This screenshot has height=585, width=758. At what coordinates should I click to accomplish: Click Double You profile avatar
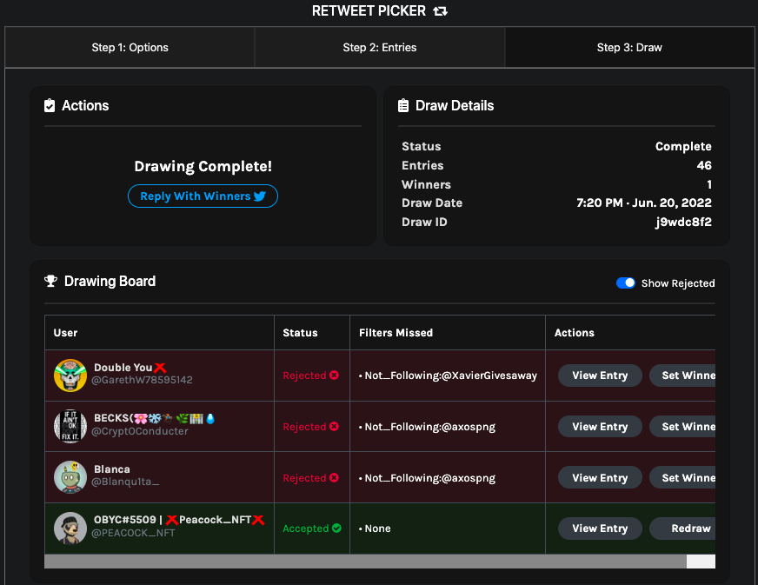[70, 376]
